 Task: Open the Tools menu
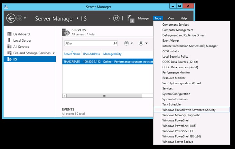coord(158,18)
